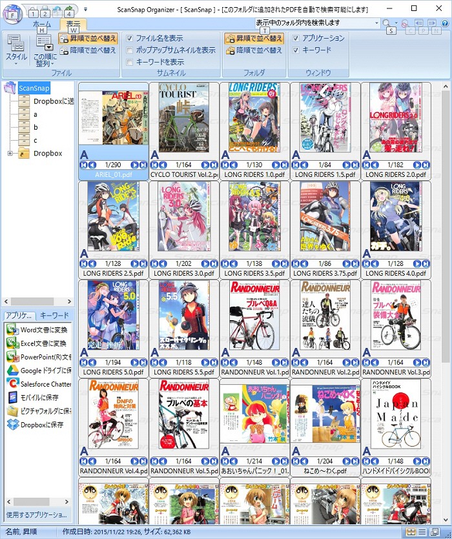
Task: Go to next page of RANDONNEUR Vol.1
Action: point(276,362)
